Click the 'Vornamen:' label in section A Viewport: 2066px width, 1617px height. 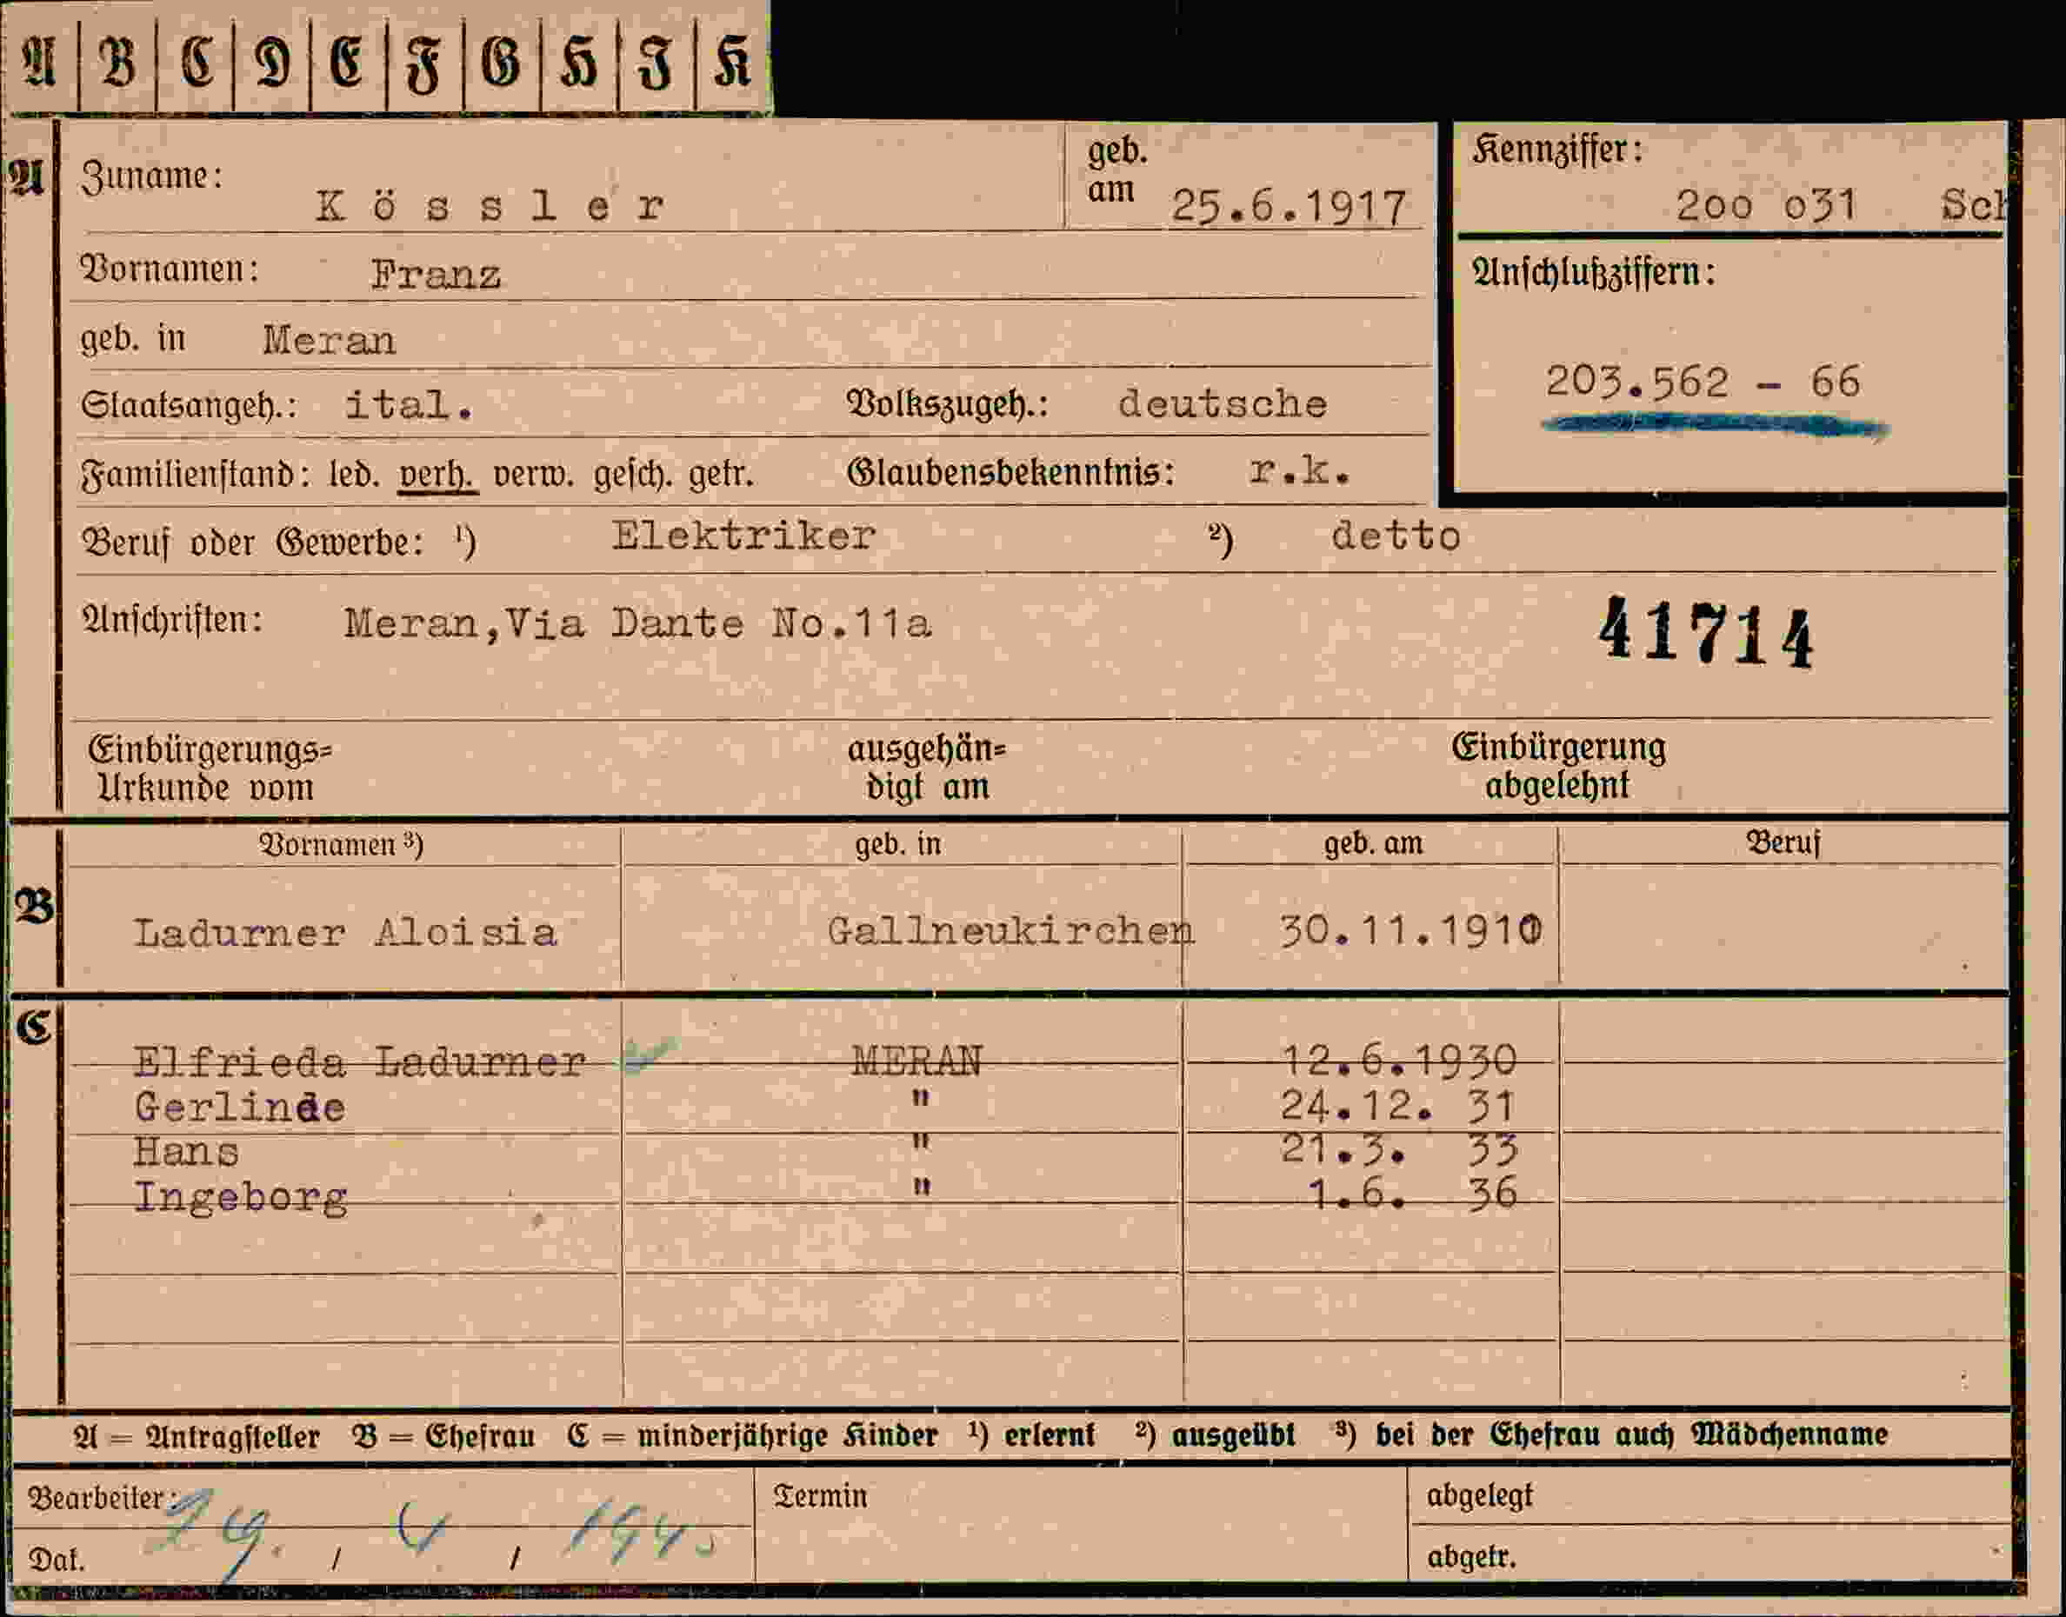[170, 269]
